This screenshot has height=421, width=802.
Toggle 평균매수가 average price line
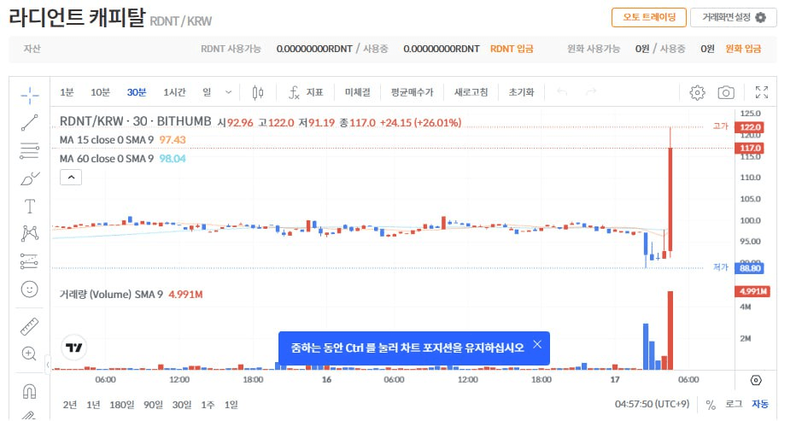[x=413, y=92]
